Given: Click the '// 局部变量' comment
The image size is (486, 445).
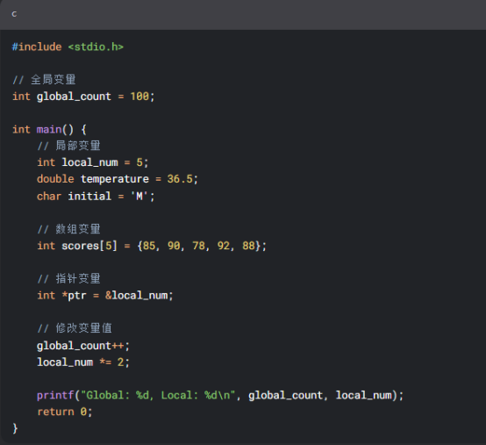Looking at the screenshot, I should pyautogui.click(x=68, y=146).
